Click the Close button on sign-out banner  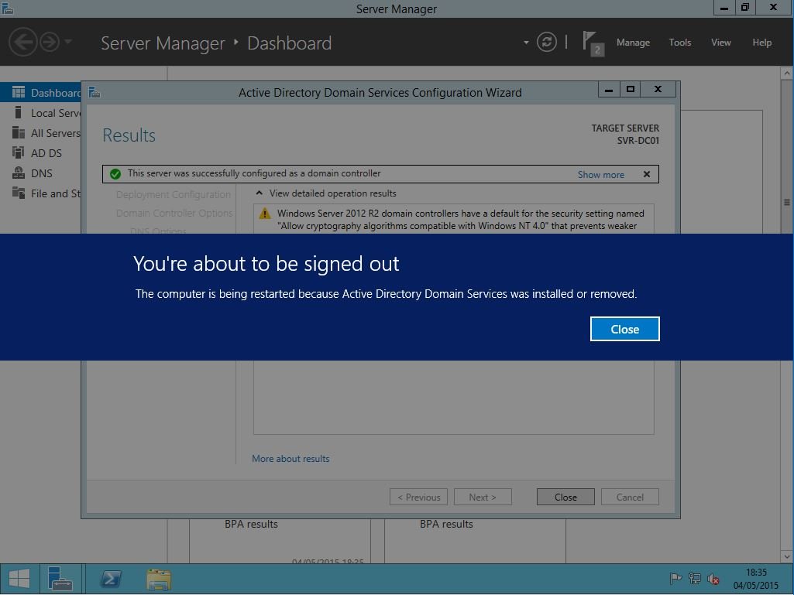pos(624,329)
